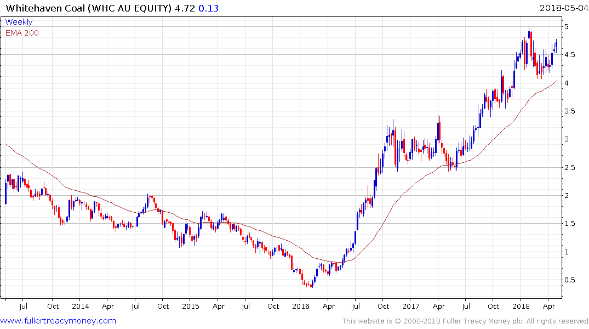Click the chart date 2018-05-04
This screenshot has width=589, height=329.
(x=563, y=8)
